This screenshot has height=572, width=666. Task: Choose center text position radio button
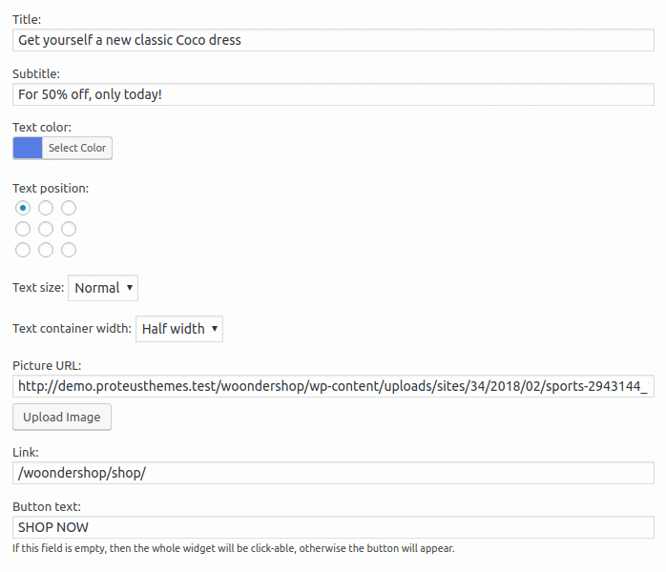tap(46, 229)
